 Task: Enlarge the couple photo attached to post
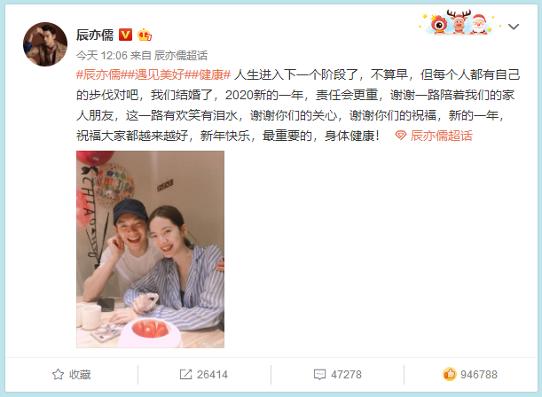point(151,249)
